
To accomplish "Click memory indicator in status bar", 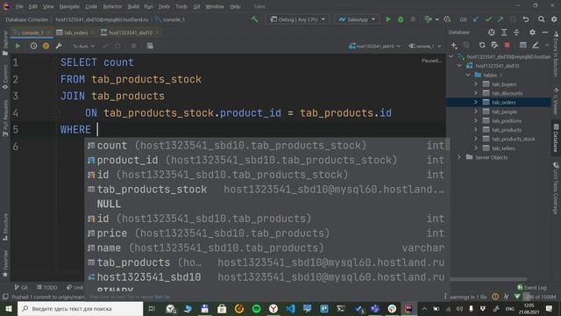I will coord(540,297).
